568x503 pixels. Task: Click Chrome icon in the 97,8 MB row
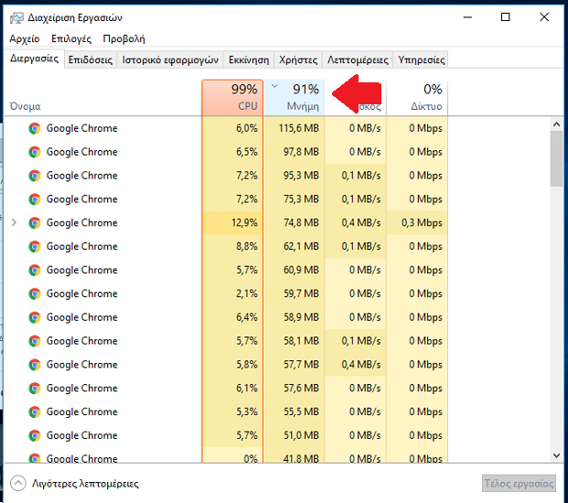[35, 152]
